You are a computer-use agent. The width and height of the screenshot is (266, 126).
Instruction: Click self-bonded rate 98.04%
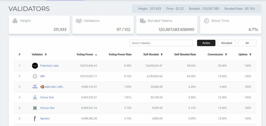[x=191, y=66]
